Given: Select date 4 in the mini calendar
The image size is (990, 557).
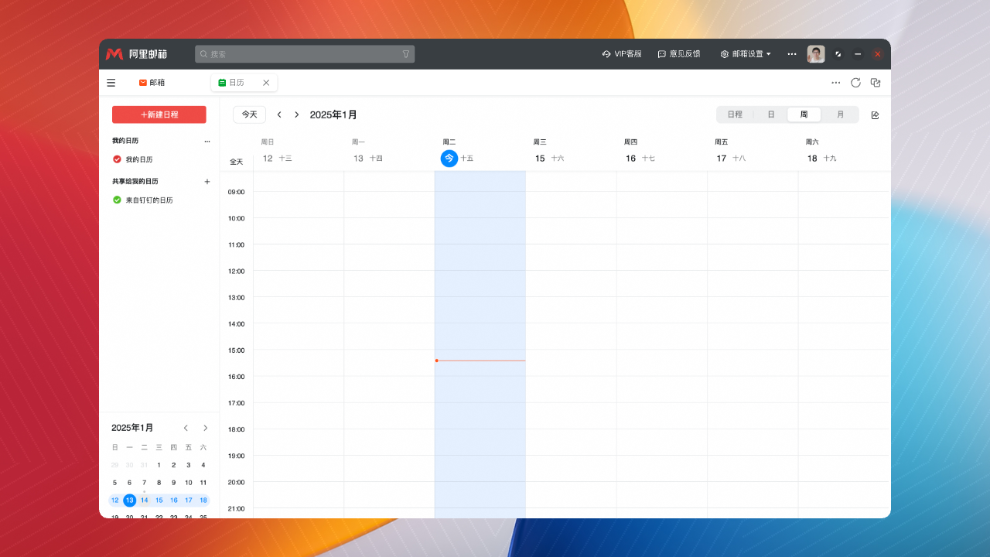Looking at the screenshot, I should pyautogui.click(x=203, y=465).
